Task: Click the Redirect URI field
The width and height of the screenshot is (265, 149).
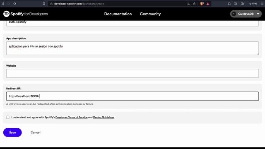Action: (132, 96)
